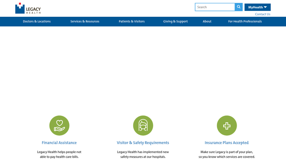Click the financial assistance description text

(x=59, y=154)
